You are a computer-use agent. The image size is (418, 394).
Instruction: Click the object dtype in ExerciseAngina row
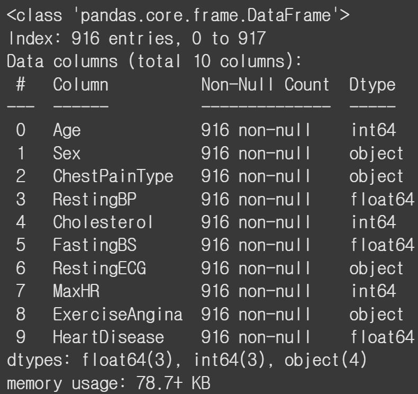point(376,314)
